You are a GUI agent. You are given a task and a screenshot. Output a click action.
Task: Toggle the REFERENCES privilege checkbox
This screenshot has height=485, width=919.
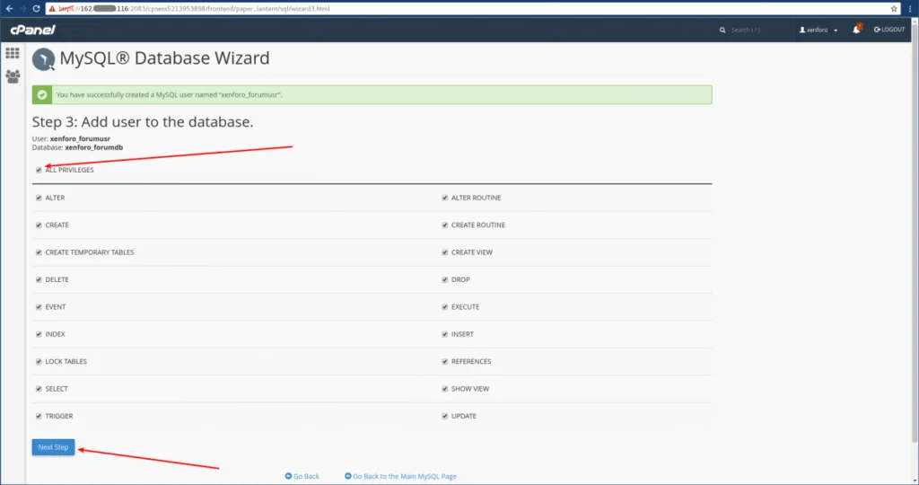pos(444,361)
